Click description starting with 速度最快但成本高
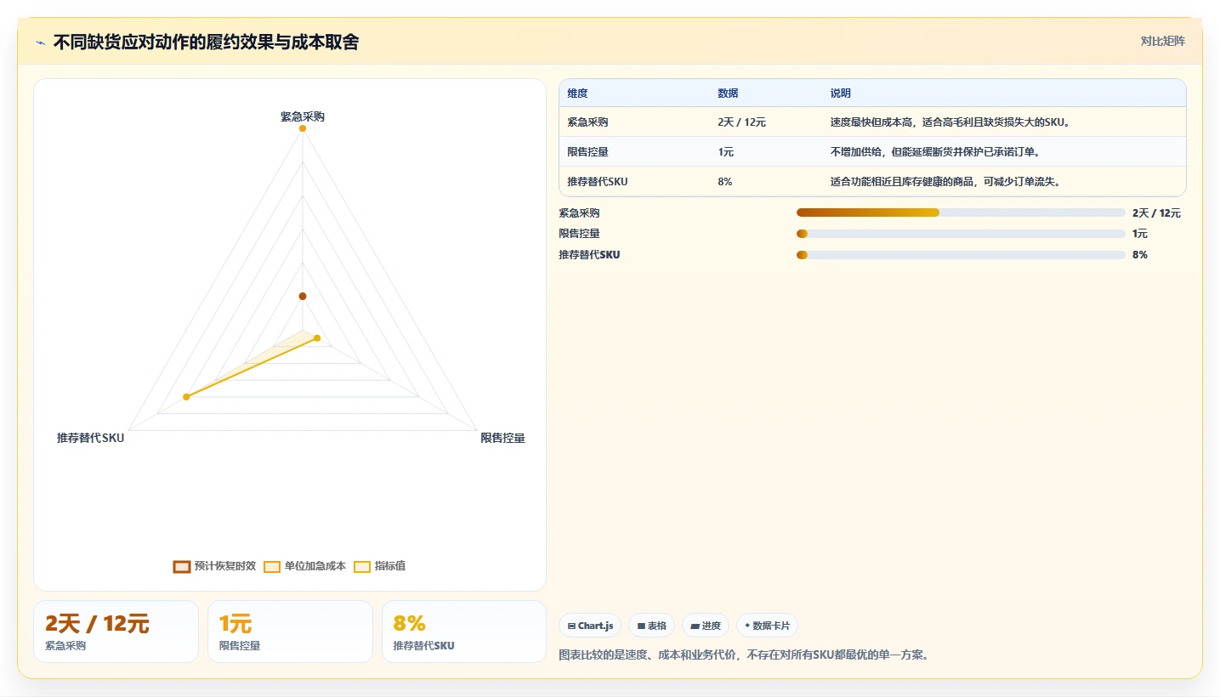The image size is (1220, 697). point(951,122)
